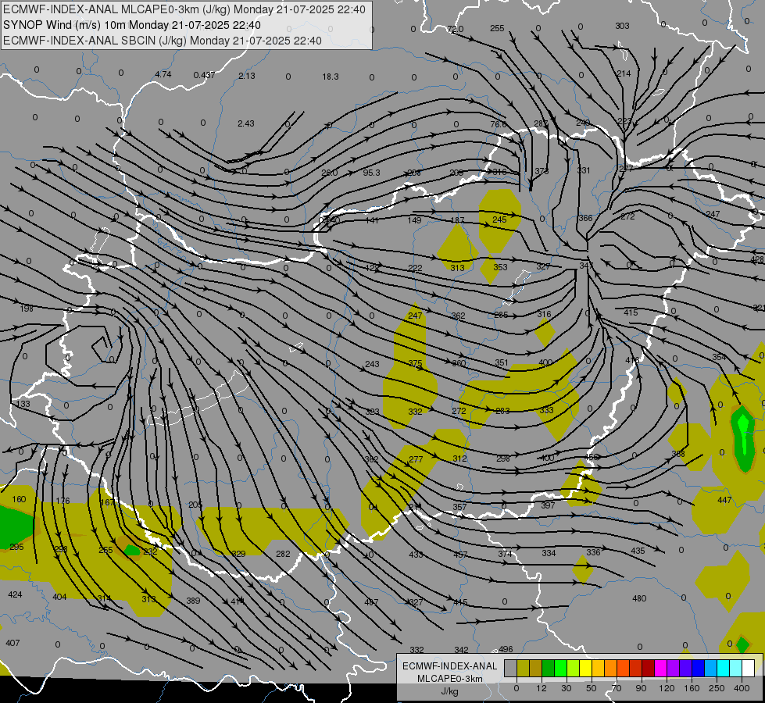This screenshot has width=765, height=703.
Task: Click the legend tick label 70
Action: click(617, 688)
